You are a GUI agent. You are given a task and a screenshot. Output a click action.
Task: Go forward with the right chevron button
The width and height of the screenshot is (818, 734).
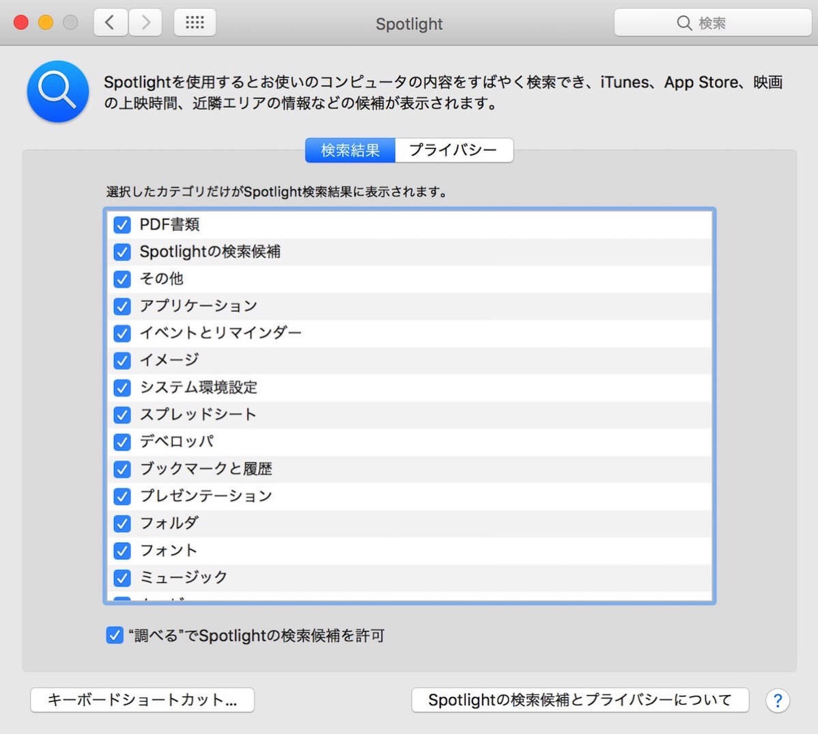[x=145, y=23]
